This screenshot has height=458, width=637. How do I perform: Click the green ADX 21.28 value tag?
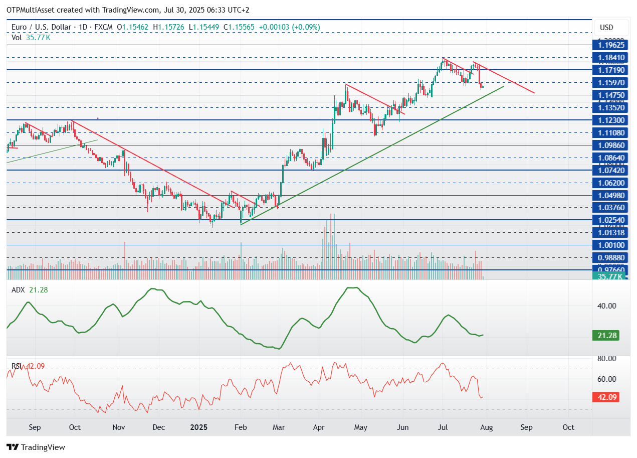606,335
